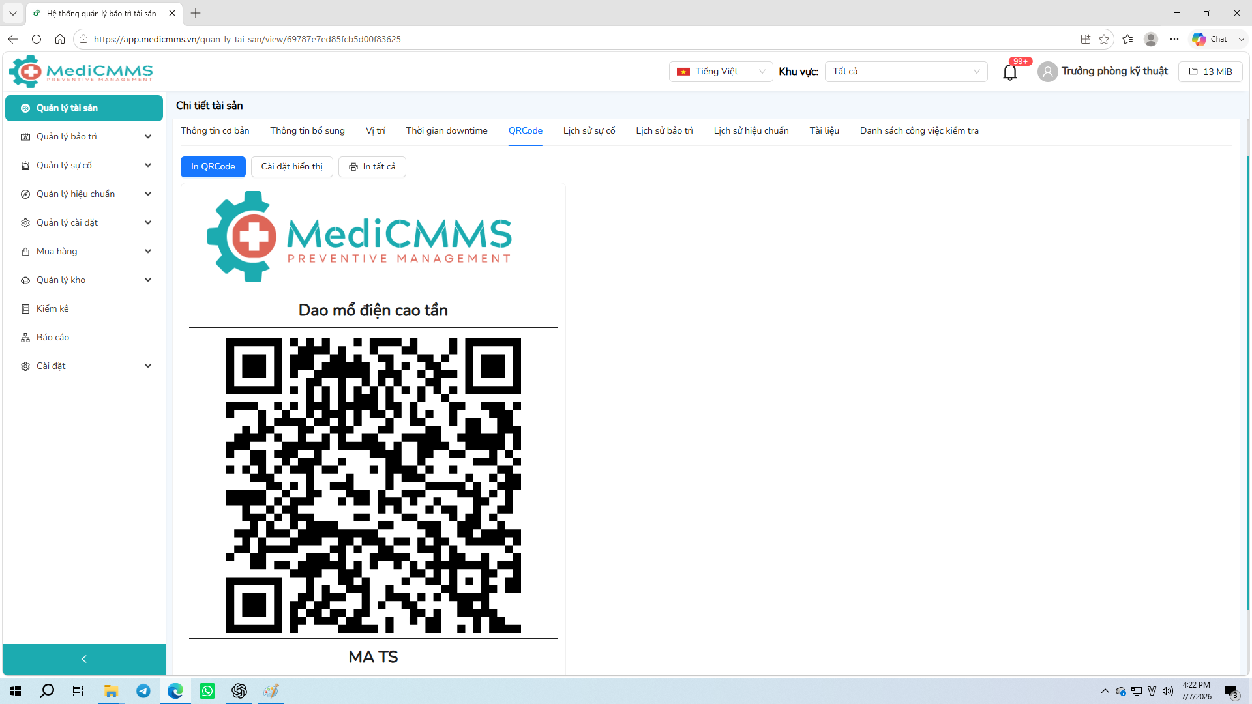Switch to Lịch sử sự cố tab

point(589,131)
